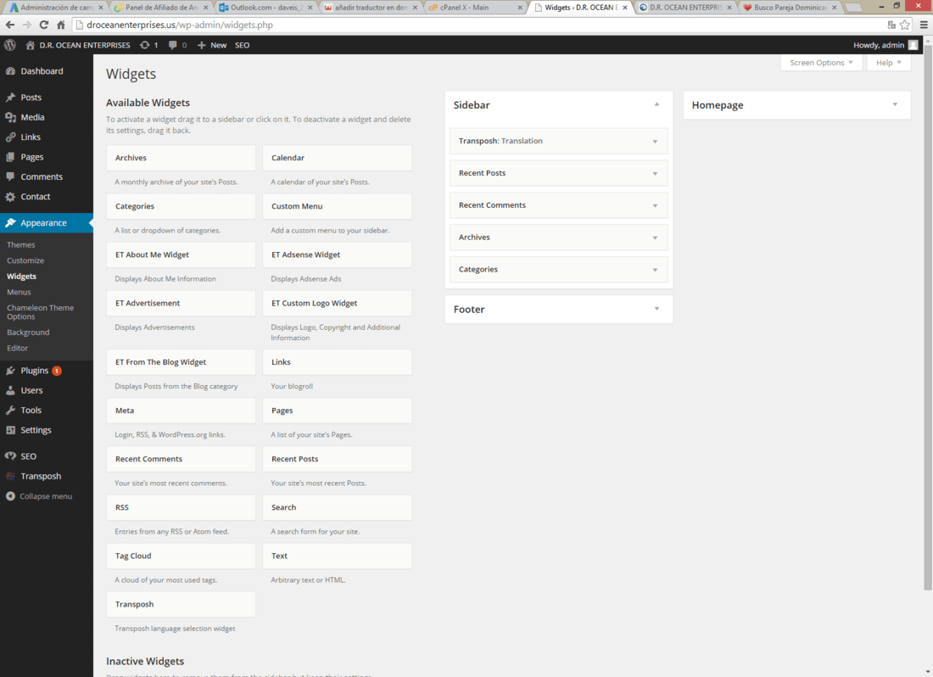This screenshot has height=677, width=933.
Task: Click the browser reload icon
Action: click(x=43, y=25)
